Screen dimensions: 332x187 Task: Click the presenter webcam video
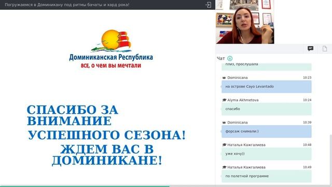tap(245, 22)
